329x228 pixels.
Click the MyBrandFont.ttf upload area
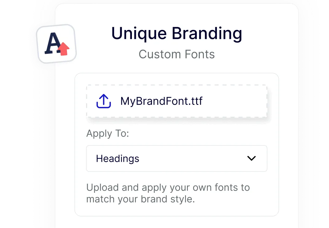click(177, 101)
